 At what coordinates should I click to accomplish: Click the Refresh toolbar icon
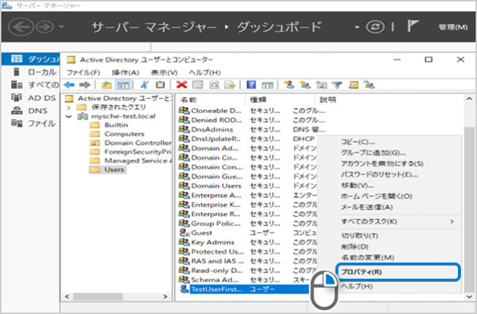click(x=214, y=85)
